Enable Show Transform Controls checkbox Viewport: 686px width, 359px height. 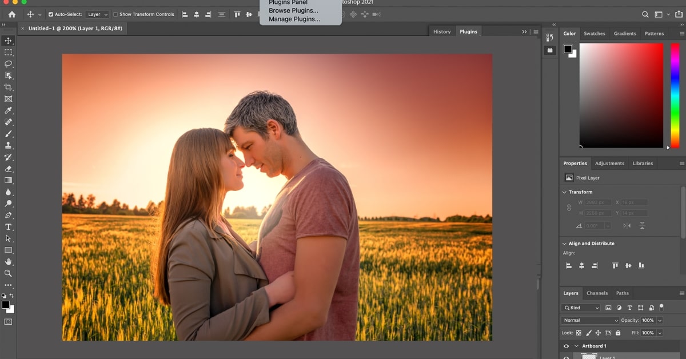coord(115,14)
